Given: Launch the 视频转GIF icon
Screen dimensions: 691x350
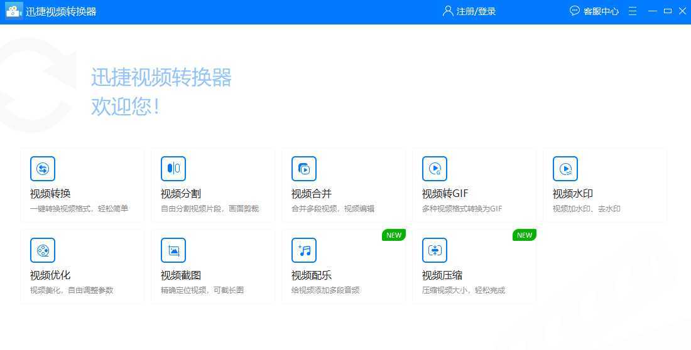Looking at the screenshot, I should [x=435, y=169].
